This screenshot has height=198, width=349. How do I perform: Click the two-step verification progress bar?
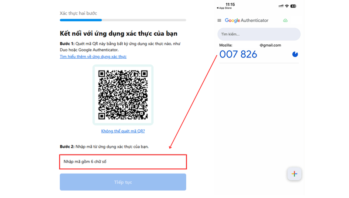coord(123,20)
